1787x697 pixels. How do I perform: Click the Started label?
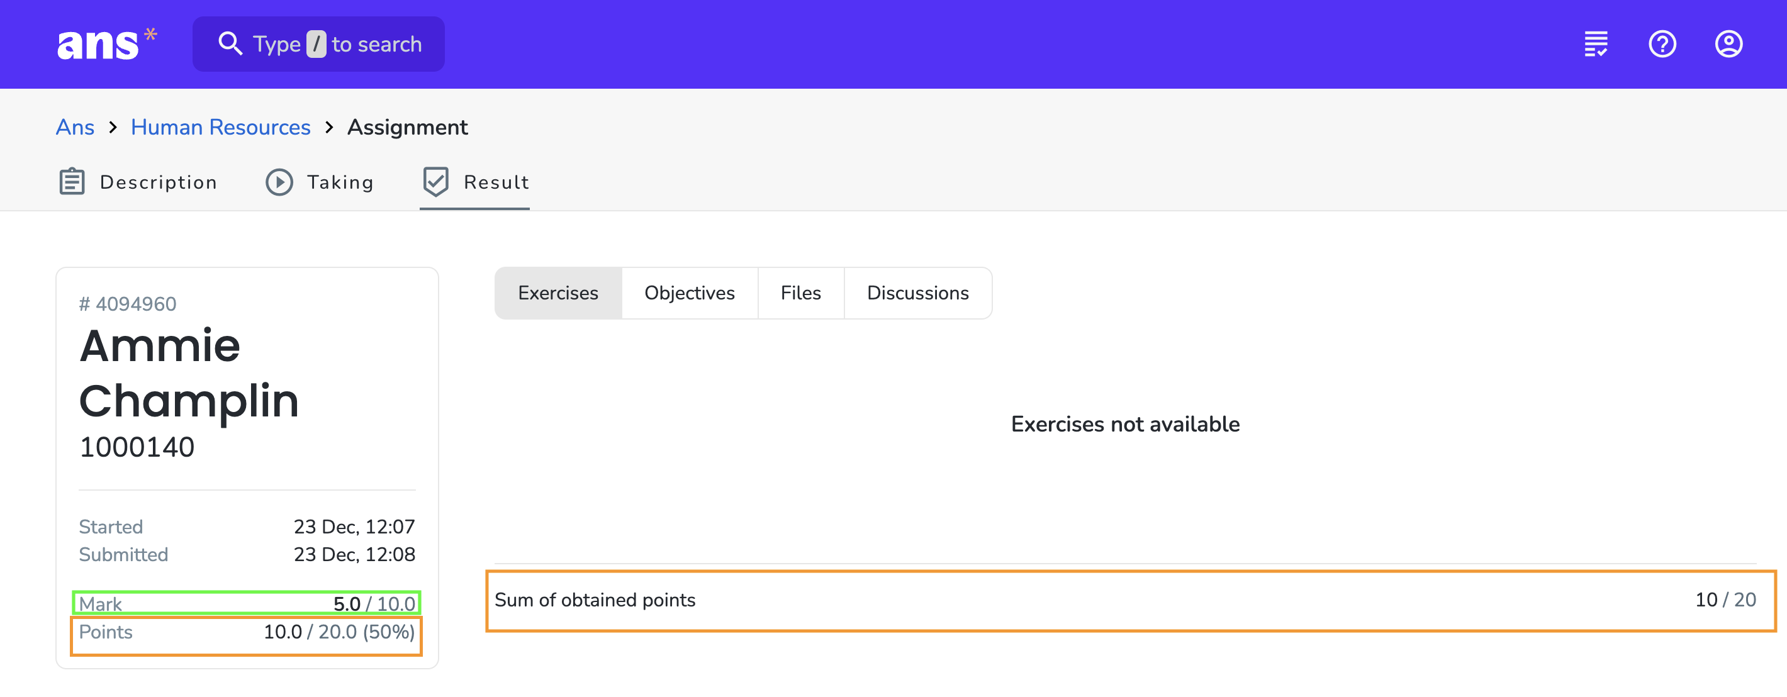pos(111,527)
